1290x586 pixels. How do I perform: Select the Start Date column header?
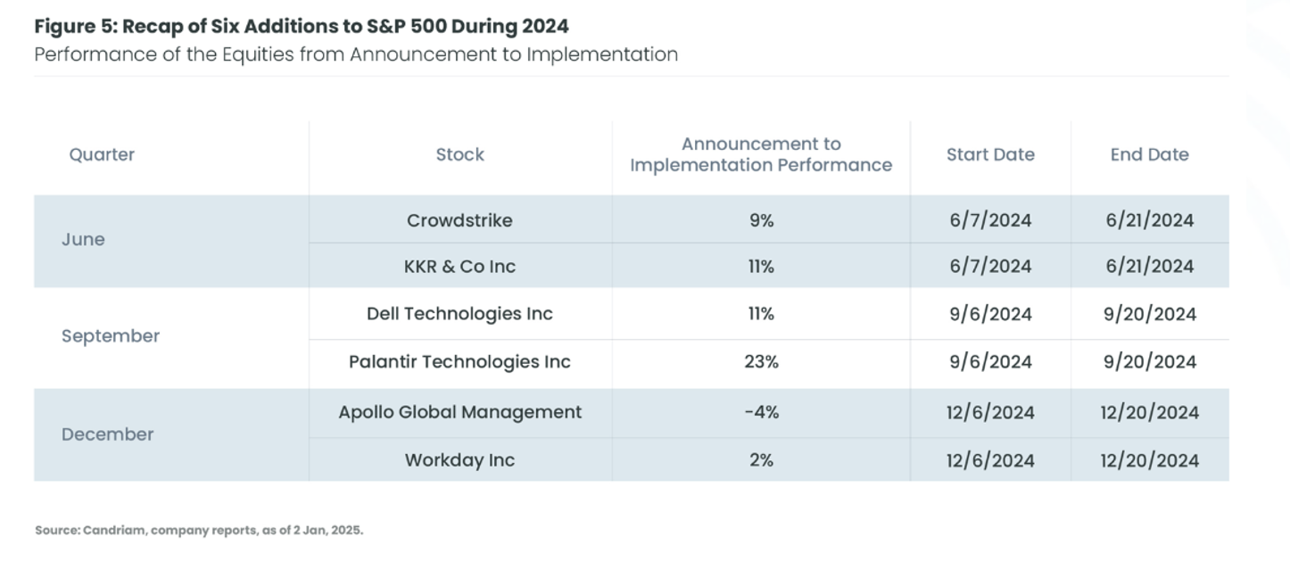[x=990, y=154]
